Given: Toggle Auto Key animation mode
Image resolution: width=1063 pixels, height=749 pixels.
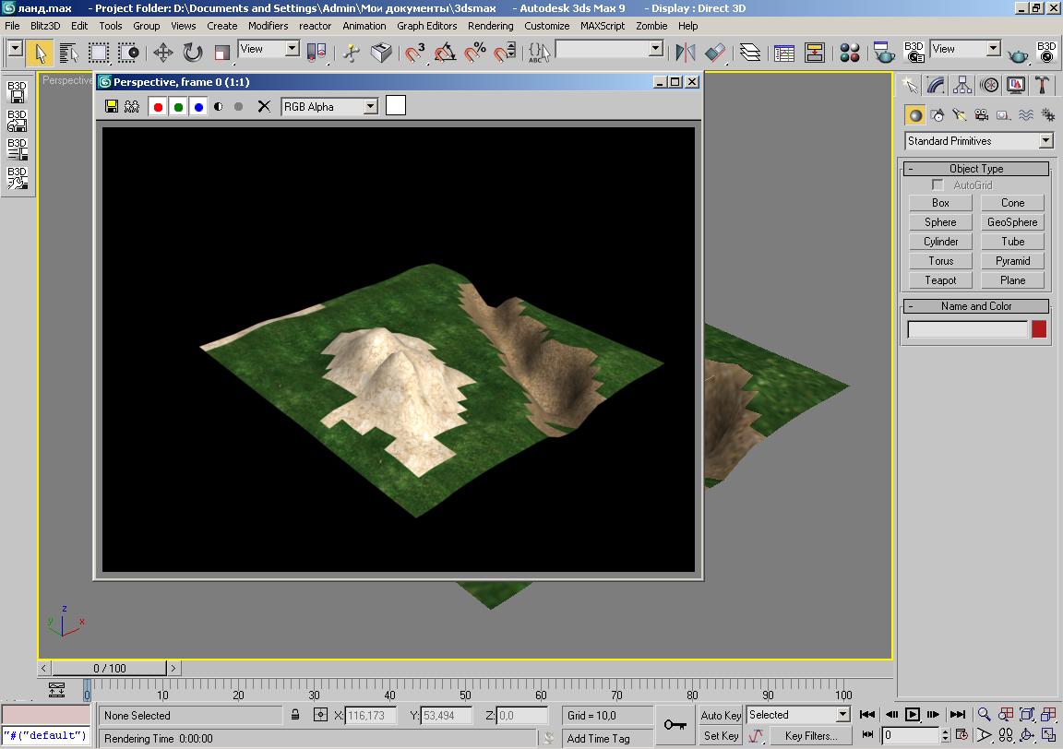Looking at the screenshot, I should click(x=721, y=715).
